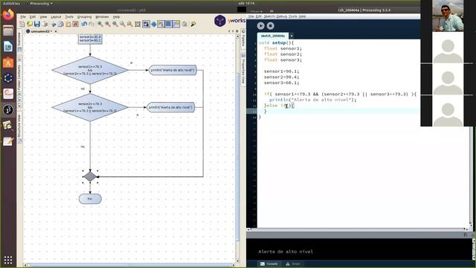Open the Layout menu in yEd

56,16
